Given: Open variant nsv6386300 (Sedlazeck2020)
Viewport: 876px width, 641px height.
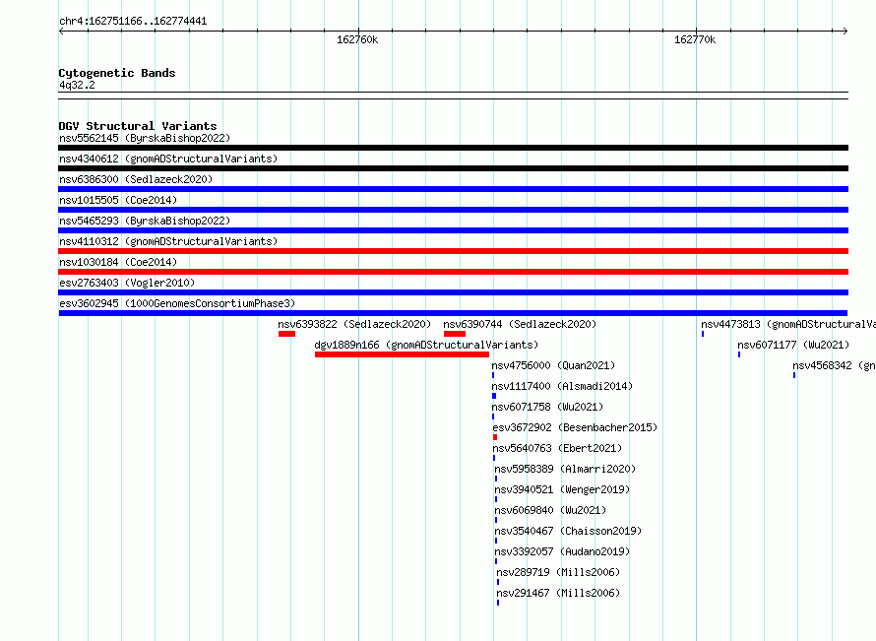Looking at the screenshot, I should point(136,179).
